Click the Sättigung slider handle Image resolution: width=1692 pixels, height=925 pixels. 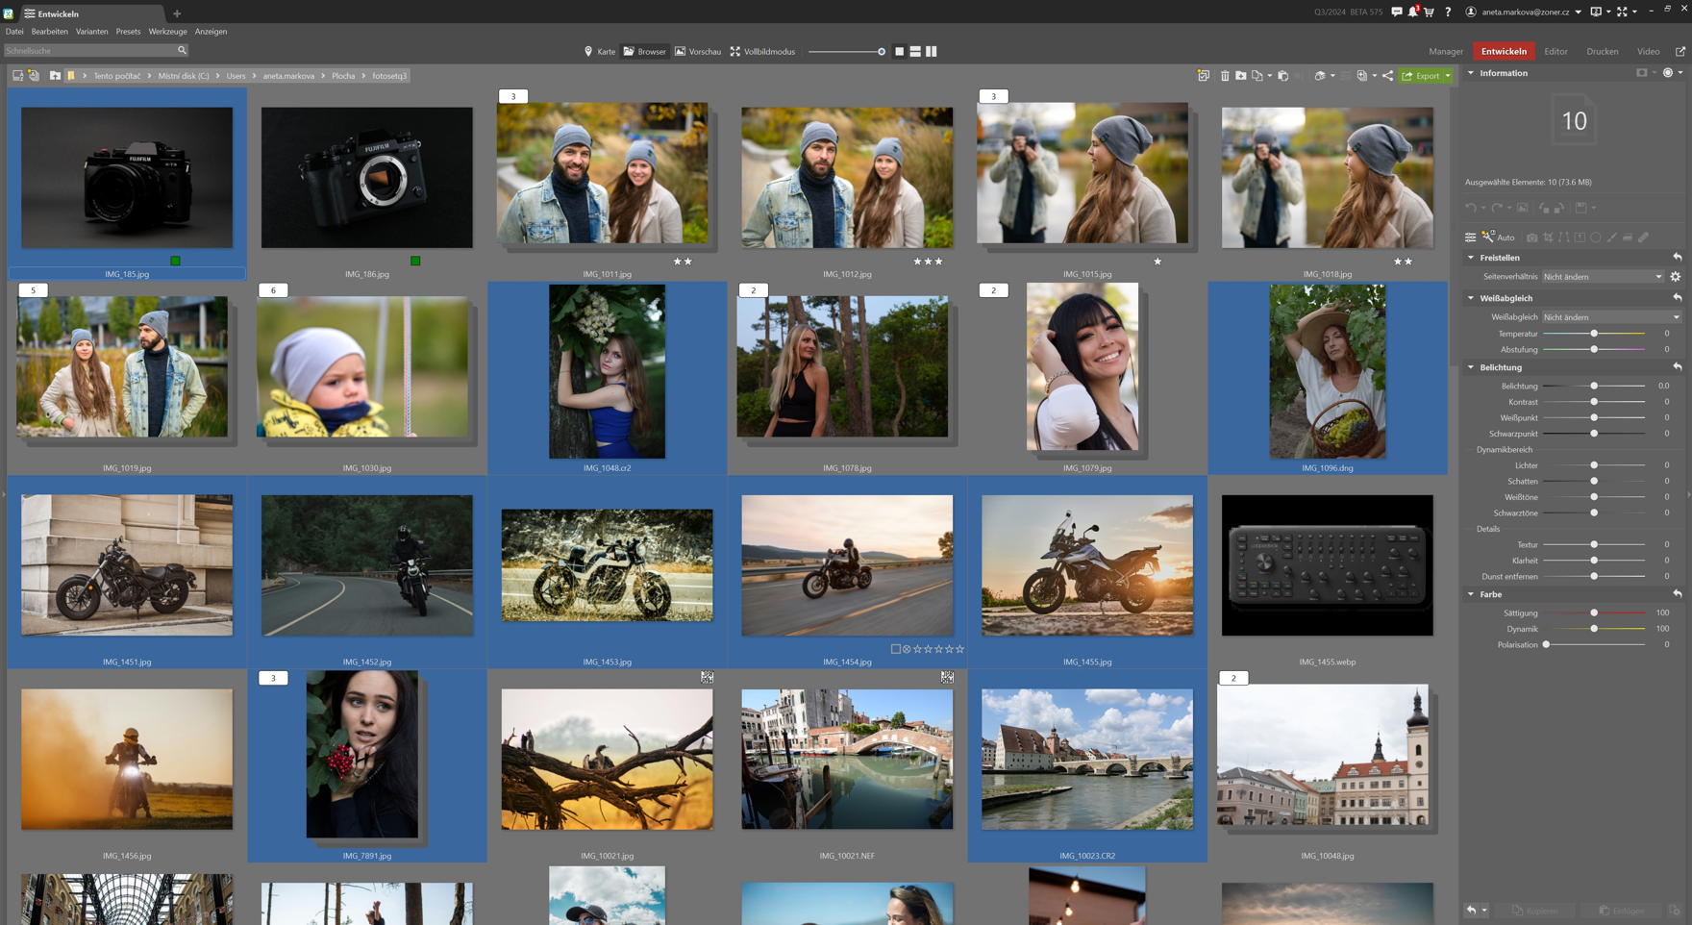coord(1594,612)
